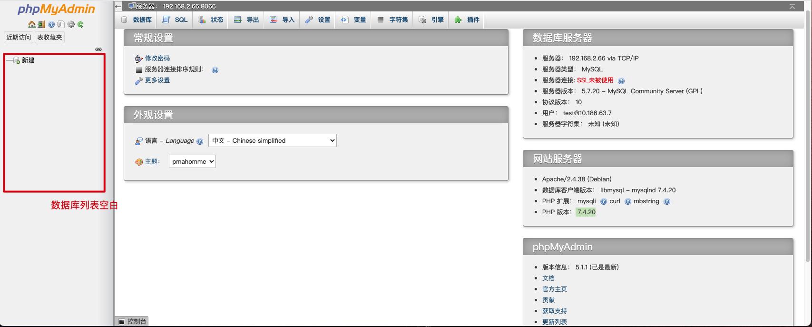
Task: Click the console icon in the bottom bar
Action: (122, 322)
